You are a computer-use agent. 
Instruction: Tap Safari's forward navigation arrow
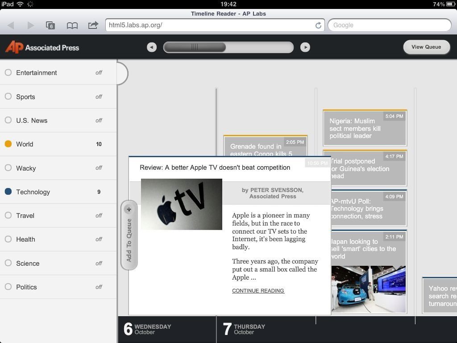click(30, 25)
